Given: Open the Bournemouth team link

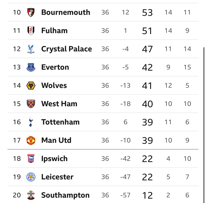Looking at the screenshot, I should click(x=66, y=12).
